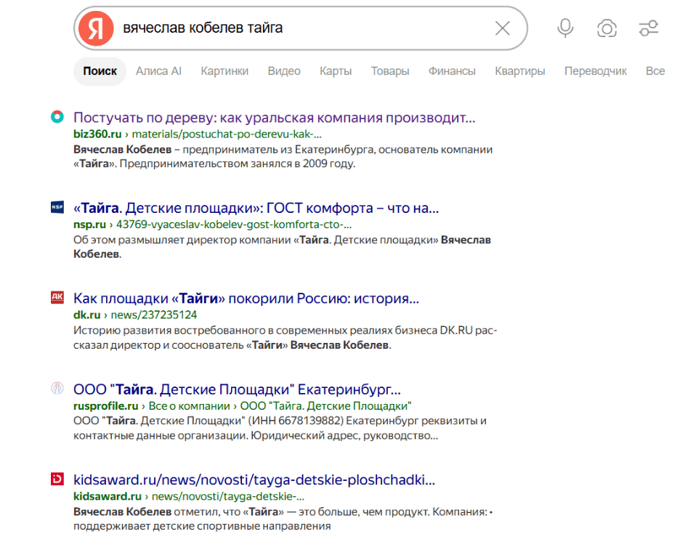Go to the Видео tab

click(x=284, y=70)
